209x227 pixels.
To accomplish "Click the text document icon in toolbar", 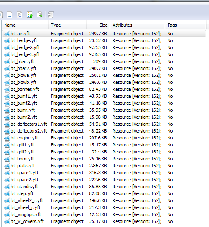I will pos(9,15).
